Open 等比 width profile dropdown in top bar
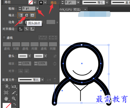130x108 pixels. 107,3
